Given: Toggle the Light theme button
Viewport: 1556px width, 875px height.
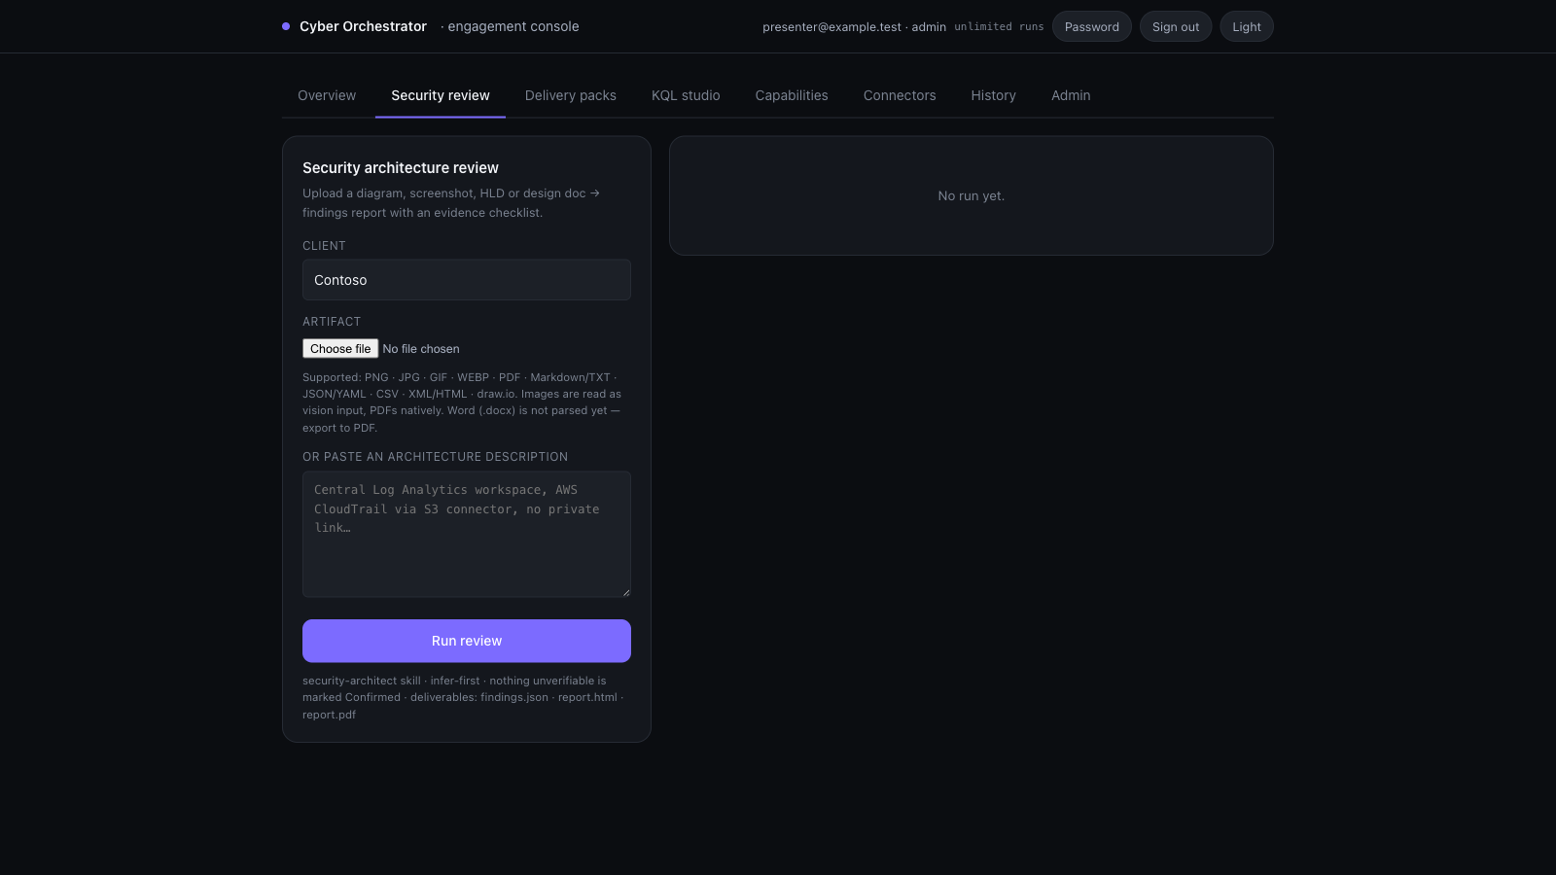Looking at the screenshot, I should pos(1247,26).
